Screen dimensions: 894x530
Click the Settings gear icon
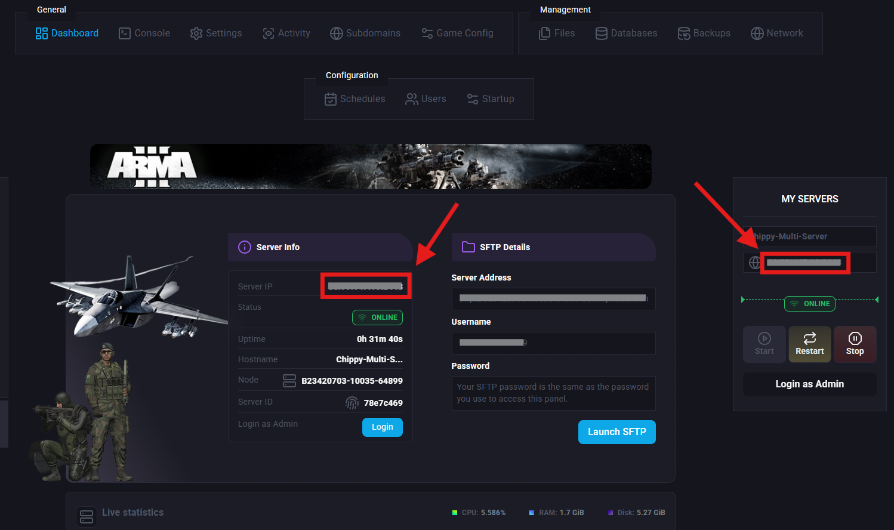[196, 33]
